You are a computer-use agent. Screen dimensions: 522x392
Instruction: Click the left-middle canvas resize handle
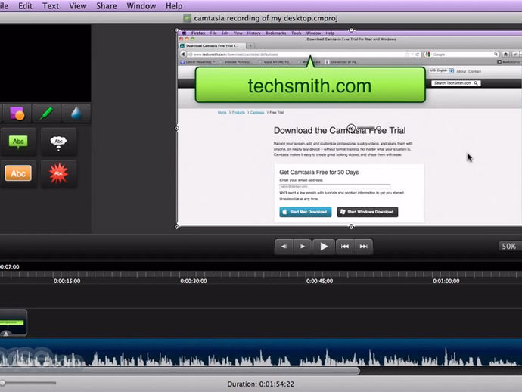(177, 128)
